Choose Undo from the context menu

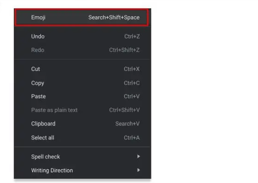tap(82, 37)
